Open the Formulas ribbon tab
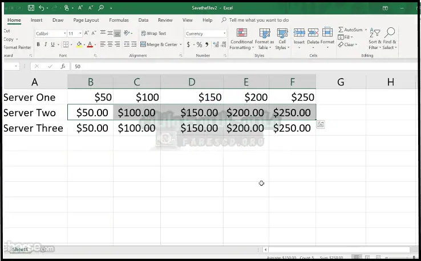The width and height of the screenshot is (421, 261). [119, 20]
